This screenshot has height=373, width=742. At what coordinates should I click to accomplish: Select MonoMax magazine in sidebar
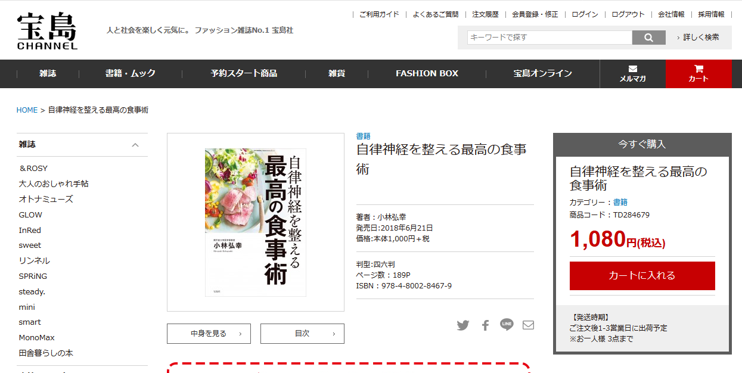point(37,338)
